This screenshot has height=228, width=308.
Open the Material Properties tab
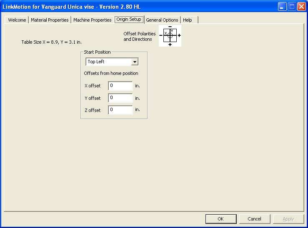coord(50,20)
